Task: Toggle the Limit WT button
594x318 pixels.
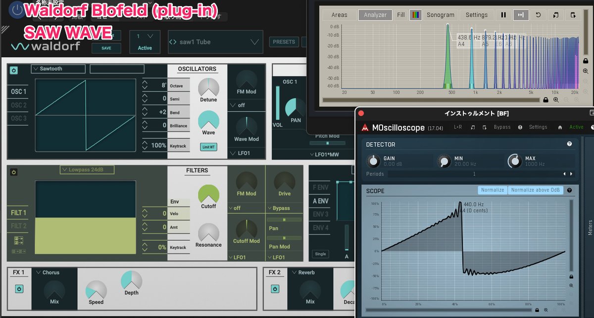Action: [x=208, y=147]
